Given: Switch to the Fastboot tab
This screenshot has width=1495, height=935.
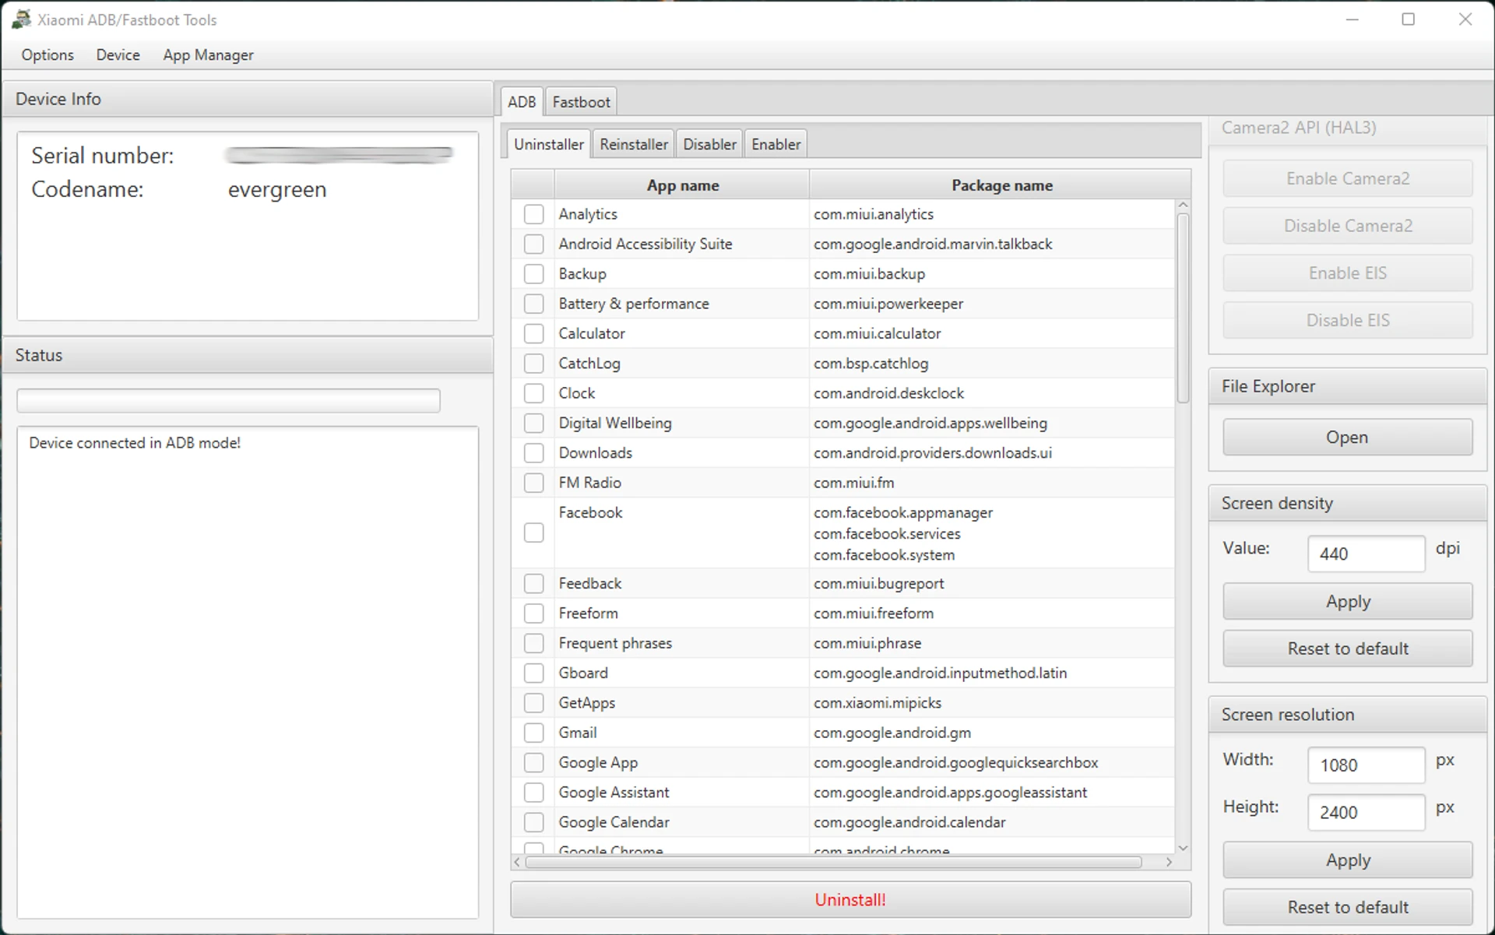Looking at the screenshot, I should (x=581, y=101).
